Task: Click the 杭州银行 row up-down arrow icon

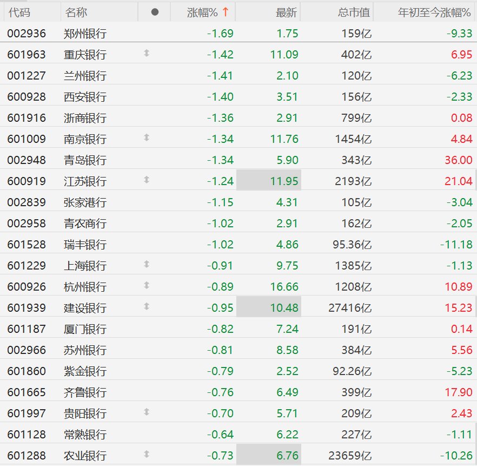Action: point(147,285)
